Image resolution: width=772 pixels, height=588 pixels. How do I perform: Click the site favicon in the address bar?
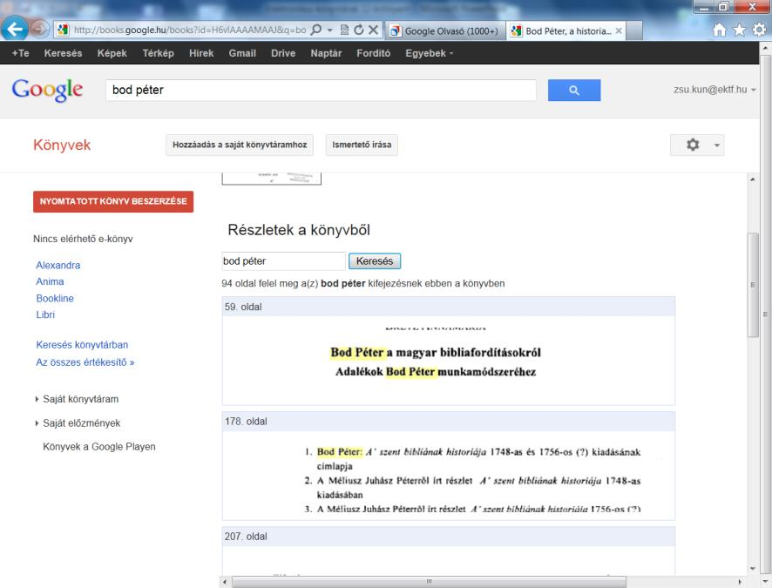[x=63, y=30]
